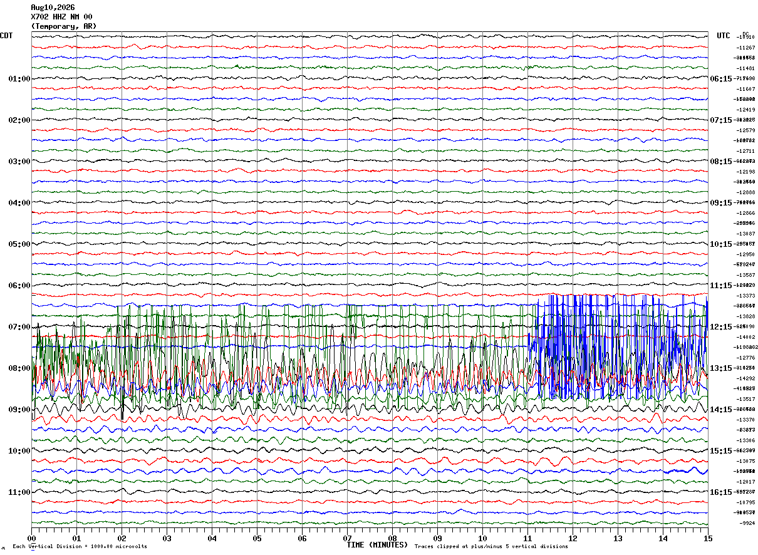Click the 12:15 UTC time label
Screen dimensions: 758x555
point(721,327)
